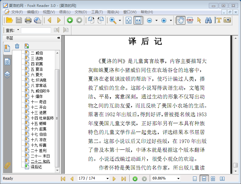Expand the zoom out options arrow
Image resolution: width=241 pixels, height=184 pixels.
(x=156, y=20)
